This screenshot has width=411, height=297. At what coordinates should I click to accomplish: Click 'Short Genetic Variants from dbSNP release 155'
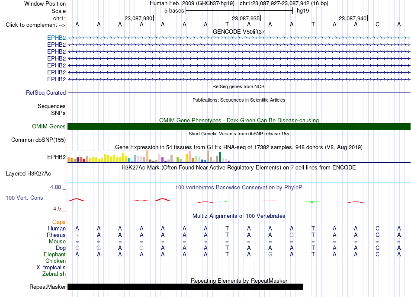[239, 134]
